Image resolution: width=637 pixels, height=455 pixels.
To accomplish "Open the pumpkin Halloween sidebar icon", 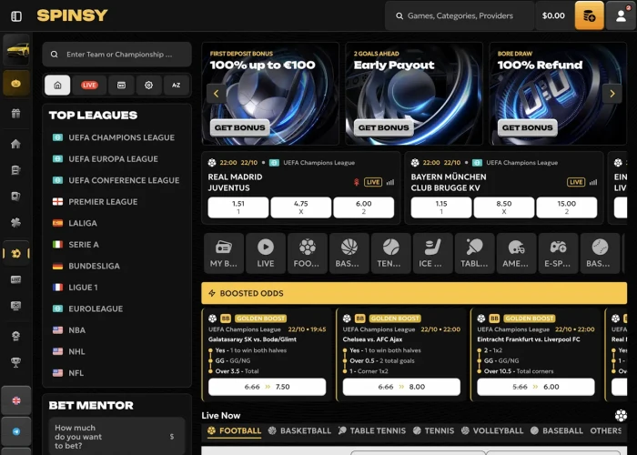I will 16,83.
